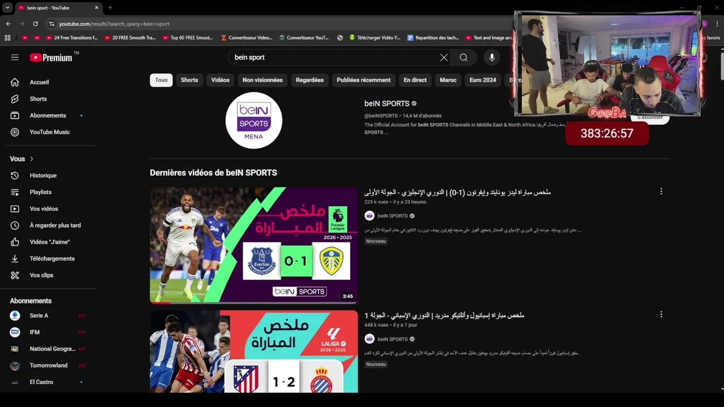Select the En direct filter chip

[x=415, y=80]
